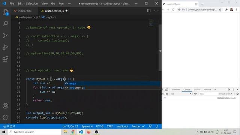Open the Manage gear in activity bar

[x=5, y=117]
